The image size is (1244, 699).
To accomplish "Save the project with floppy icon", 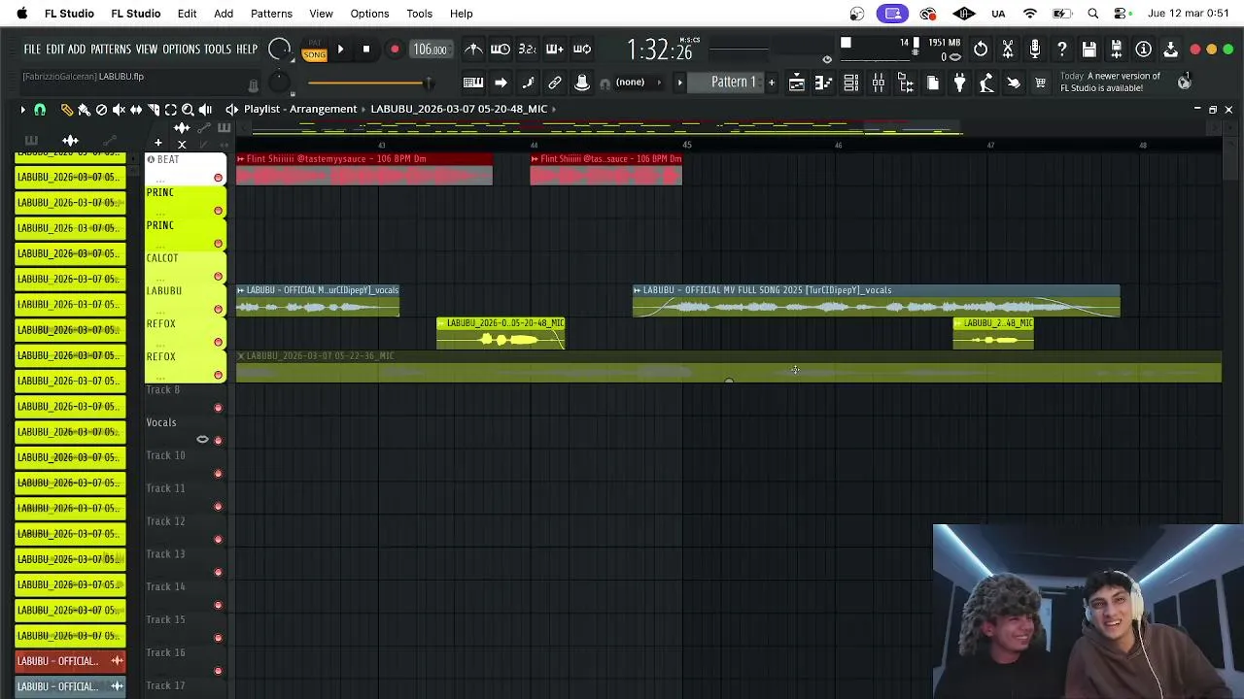I will tap(1089, 49).
